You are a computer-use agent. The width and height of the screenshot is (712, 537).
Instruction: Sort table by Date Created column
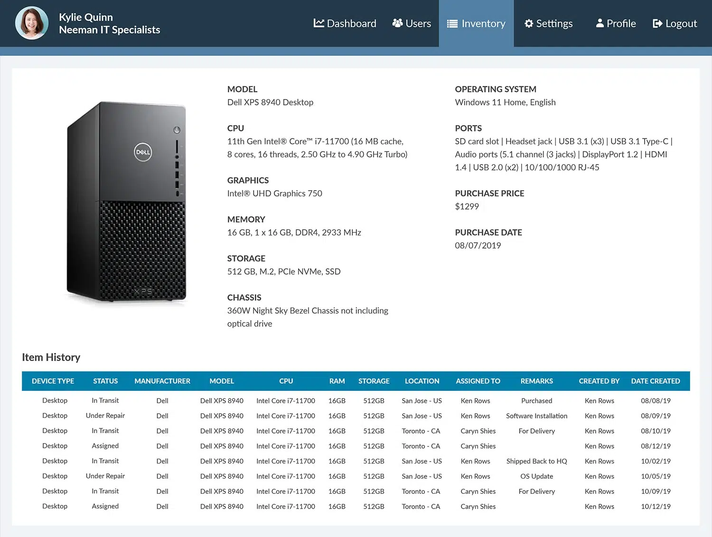click(655, 381)
